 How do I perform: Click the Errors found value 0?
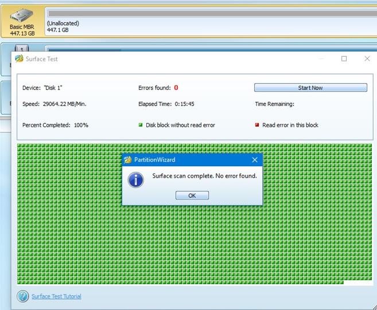pyautogui.click(x=176, y=88)
